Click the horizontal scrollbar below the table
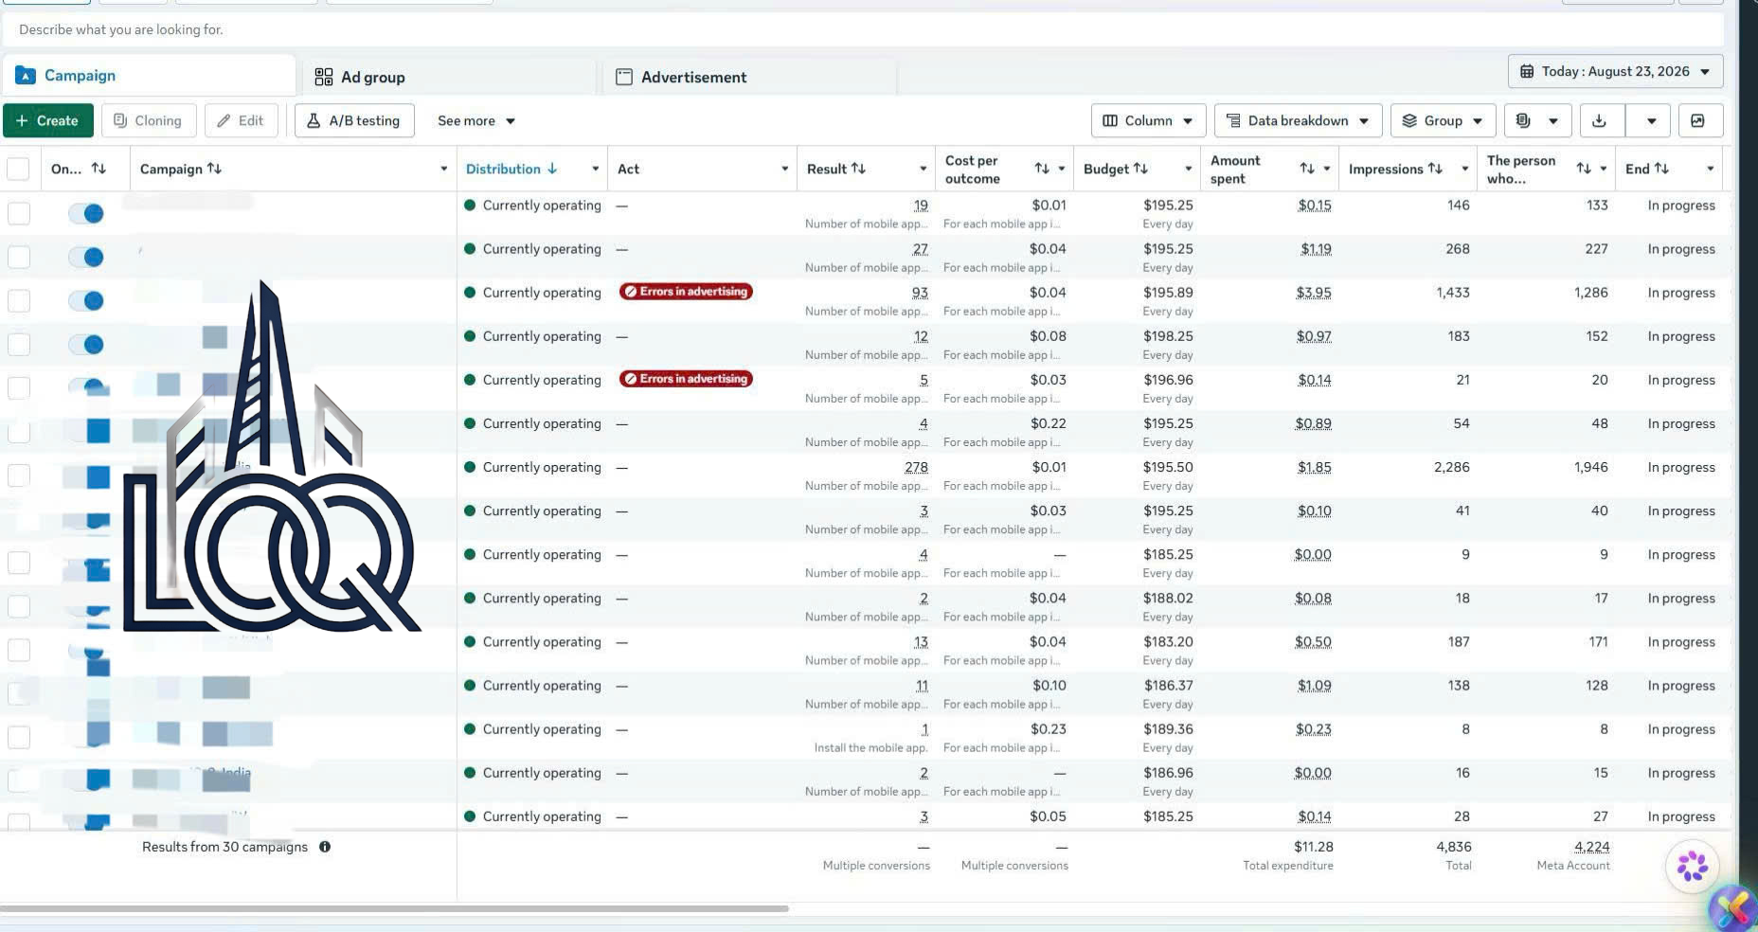The image size is (1758, 932). click(394, 908)
